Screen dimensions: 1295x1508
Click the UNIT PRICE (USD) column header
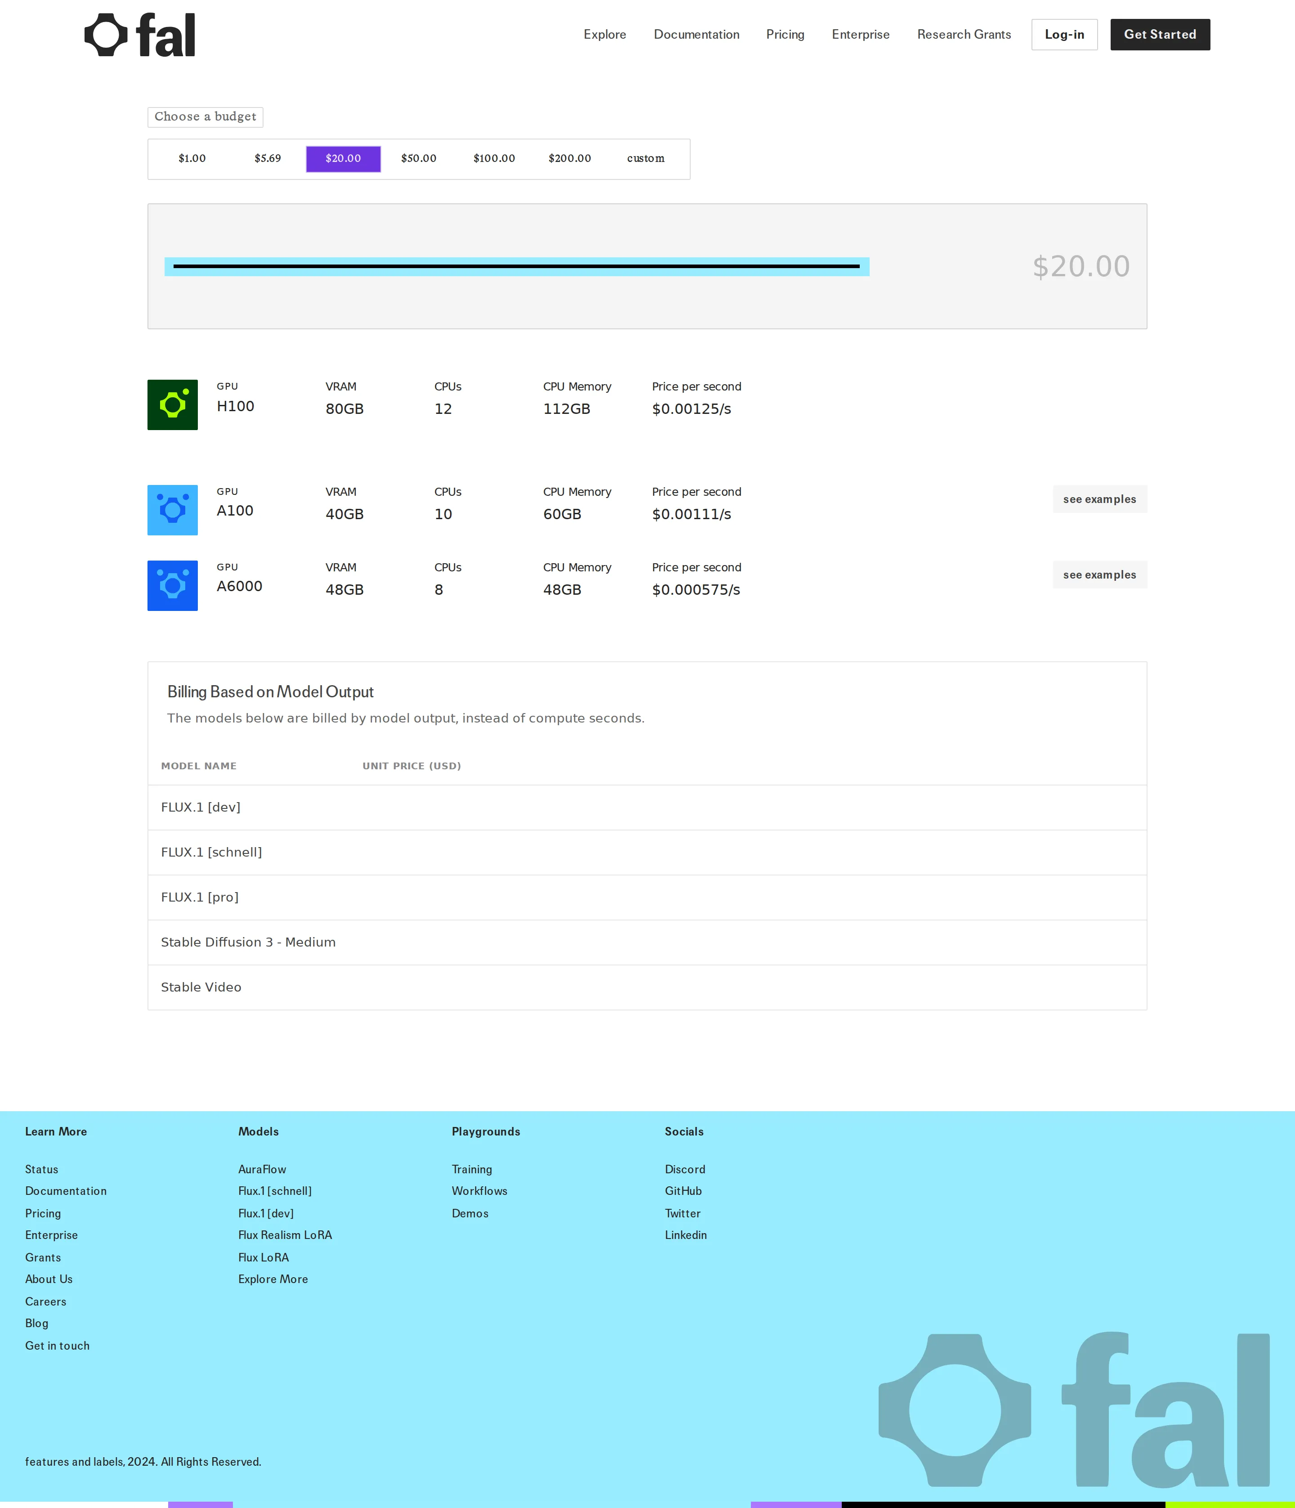tap(412, 767)
